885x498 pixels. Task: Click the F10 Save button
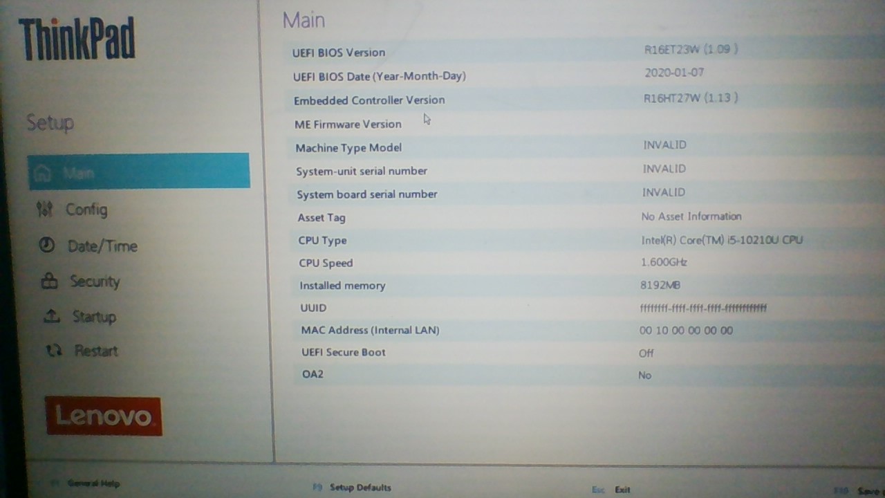click(859, 490)
